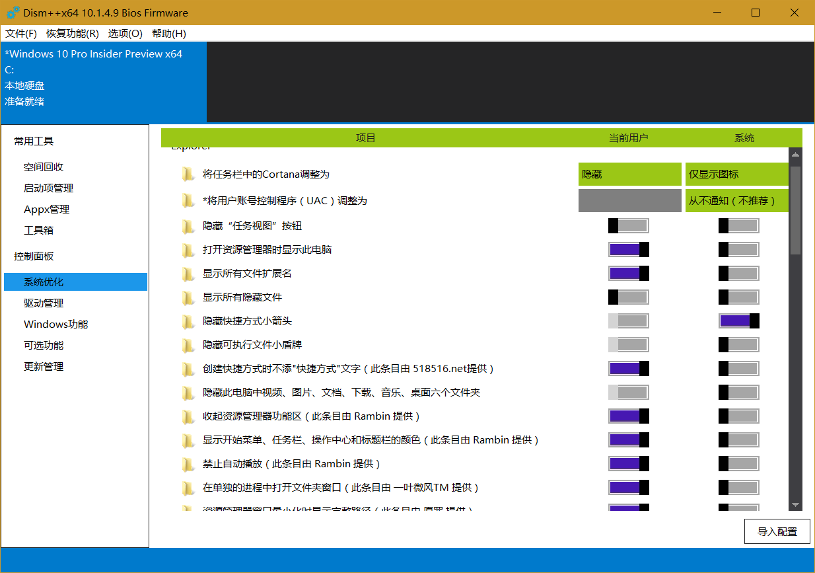
Task: Open UAC system dropdown showing 从不通知（不推荐）
Action: (x=737, y=201)
